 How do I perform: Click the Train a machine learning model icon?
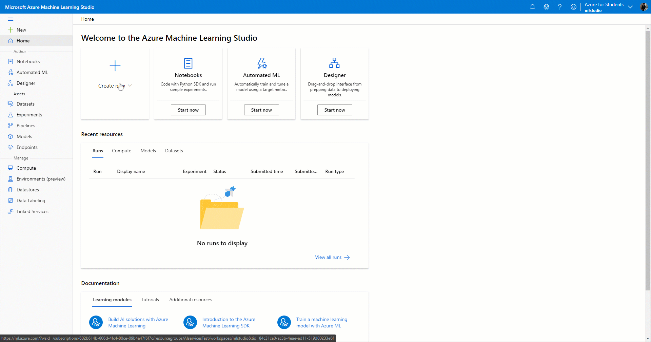pyautogui.click(x=284, y=322)
